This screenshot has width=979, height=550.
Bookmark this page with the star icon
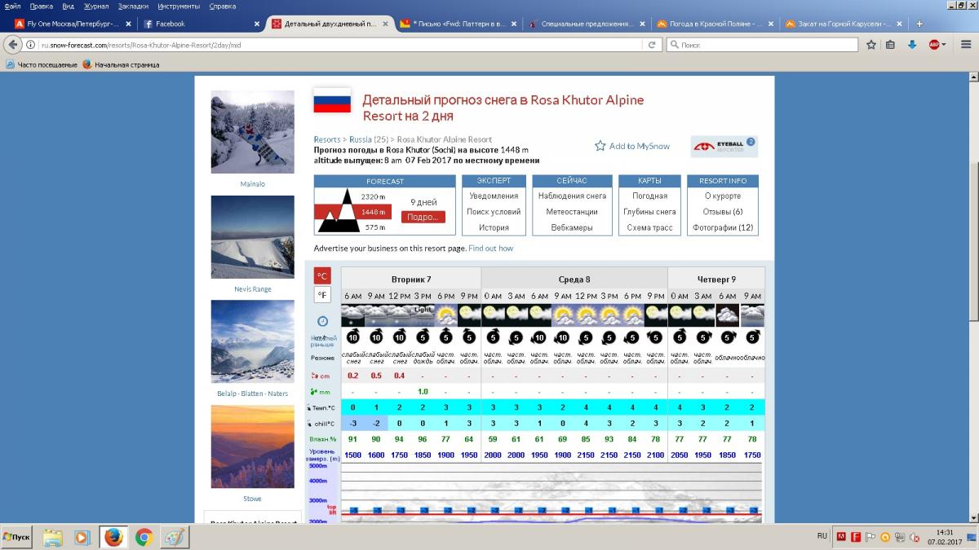pos(870,45)
